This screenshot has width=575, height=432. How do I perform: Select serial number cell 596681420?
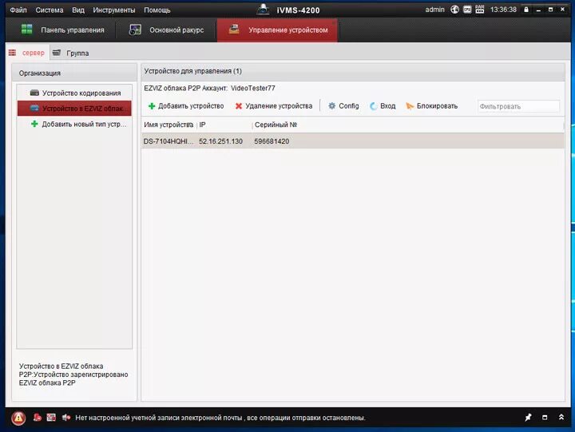272,141
